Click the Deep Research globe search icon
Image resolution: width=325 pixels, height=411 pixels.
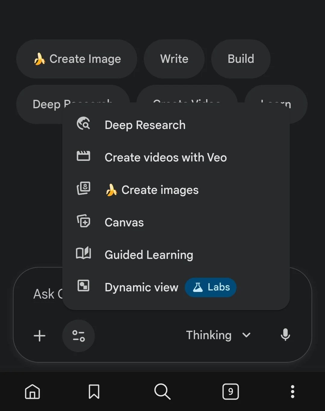(83, 124)
